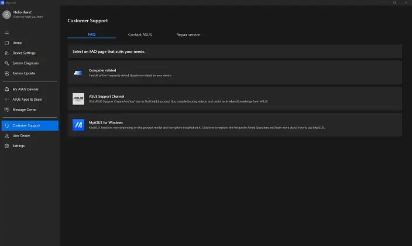Click 'Select an FAQ page that suits your needs'

click(x=108, y=52)
